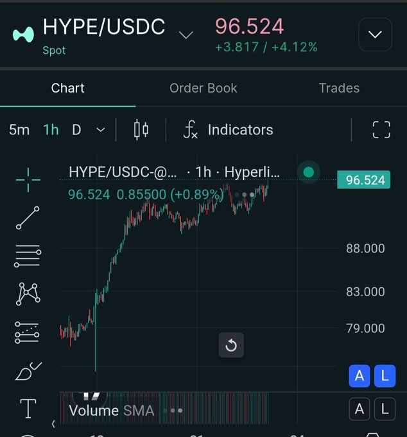Switch to the Trades tab
407x437 pixels.
pos(339,88)
